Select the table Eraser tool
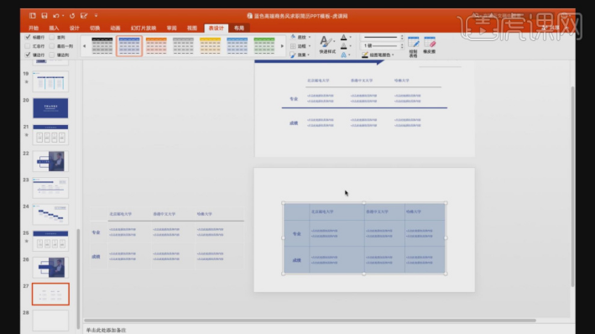595x334 pixels. 430,45
